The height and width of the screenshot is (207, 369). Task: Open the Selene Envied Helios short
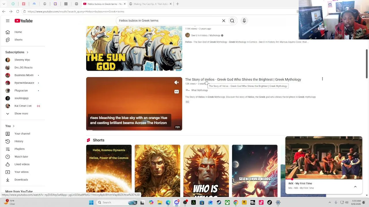pyautogui.click(x=255, y=171)
